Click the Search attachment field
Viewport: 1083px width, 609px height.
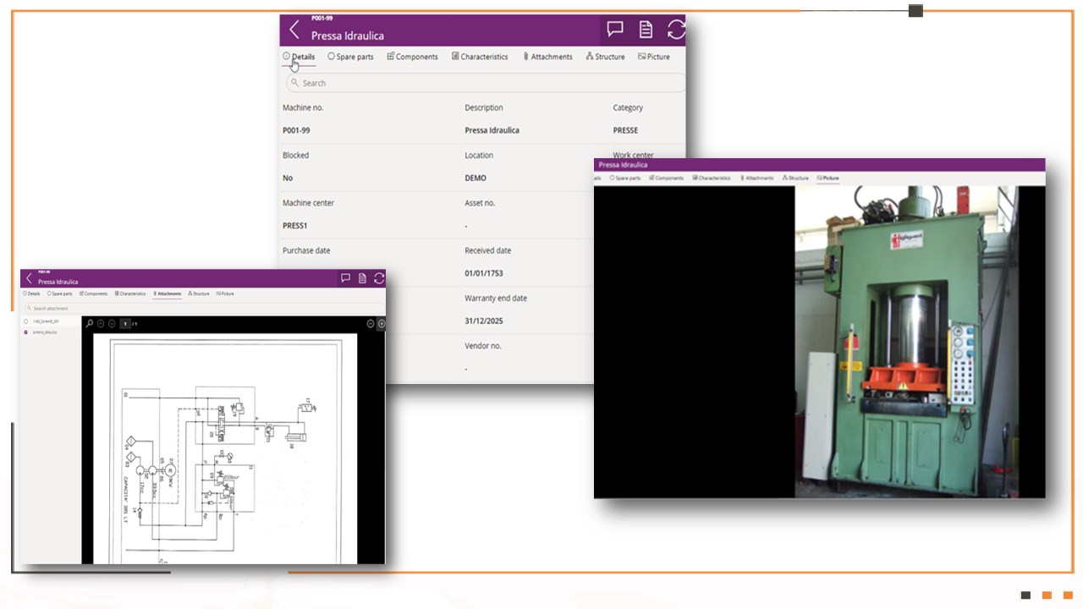click(204, 309)
